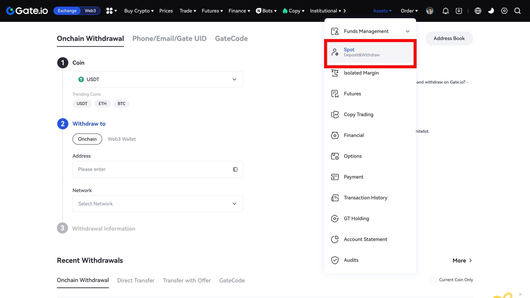Image resolution: width=530 pixels, height=298 pixels.
Task: Click the Audits shield icon
Action: (x=335, y=260)
